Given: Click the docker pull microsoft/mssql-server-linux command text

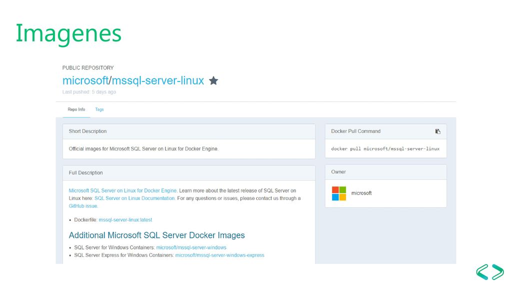Looking at the screenshot, I should (x=385, y=148).
